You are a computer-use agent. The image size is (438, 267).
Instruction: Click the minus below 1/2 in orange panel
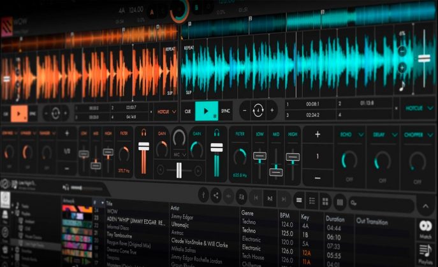coord(67,168)
